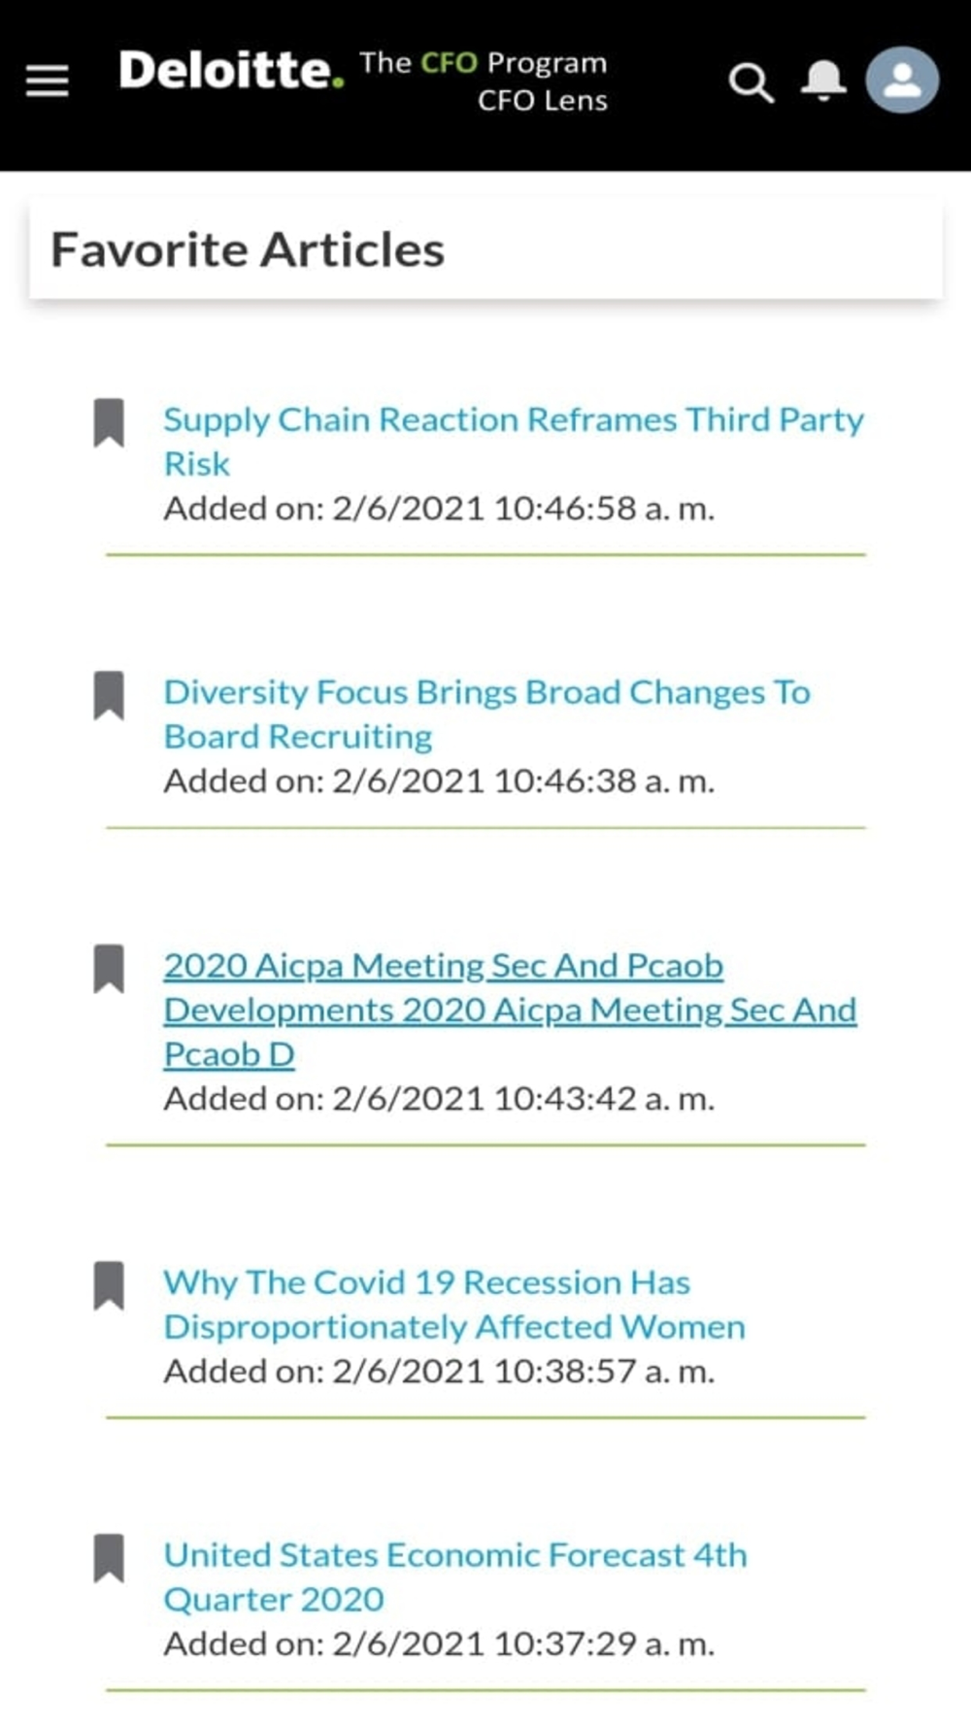This screenshot has width=971, height=1726.
Task: Click The CFO Program header text
Action: 484,63
